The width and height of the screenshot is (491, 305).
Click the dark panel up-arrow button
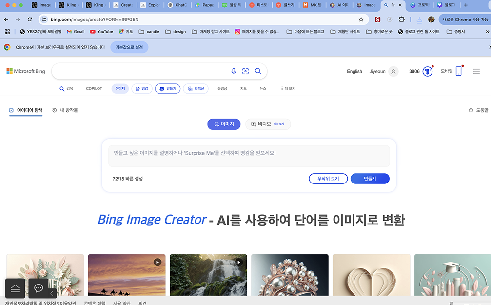(15, 288)
